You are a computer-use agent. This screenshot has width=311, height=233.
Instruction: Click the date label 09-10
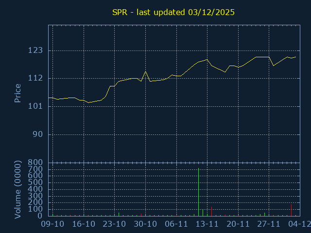(52, 224)
